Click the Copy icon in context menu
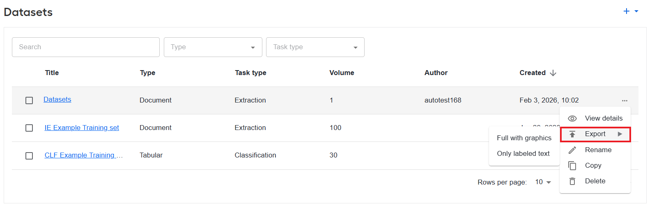652x219 pixels. click(x=572, y=166)
